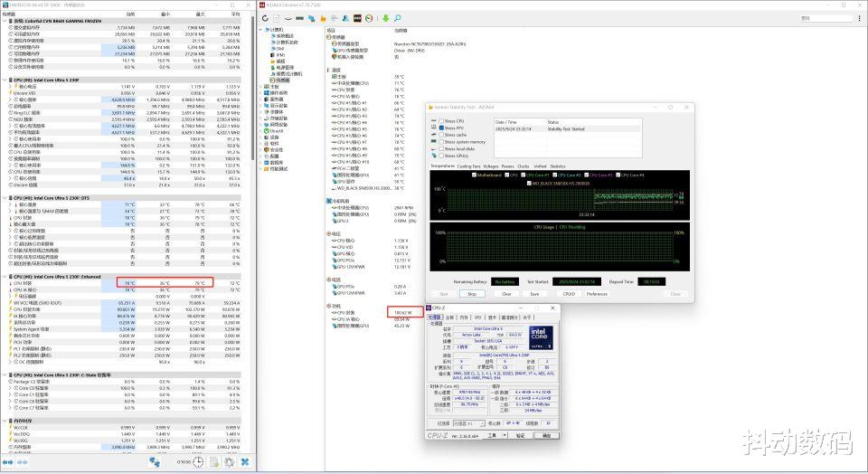Click the magnifier search icon in AIDA64 toolbar
This screenshot has height=474, width=868.
pos(398,18)
